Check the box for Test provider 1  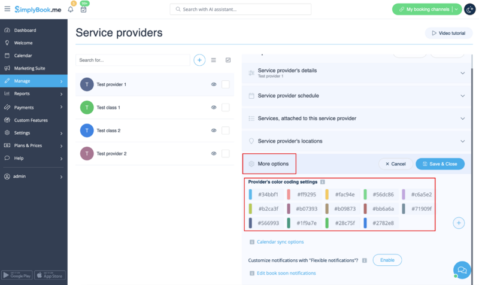[x=226, y=84]
